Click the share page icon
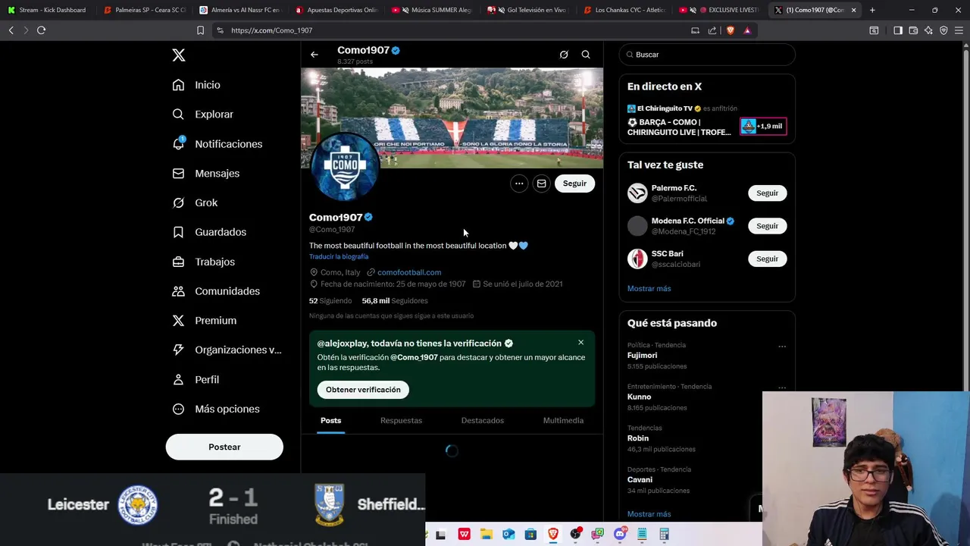 [x=712, y=30]
